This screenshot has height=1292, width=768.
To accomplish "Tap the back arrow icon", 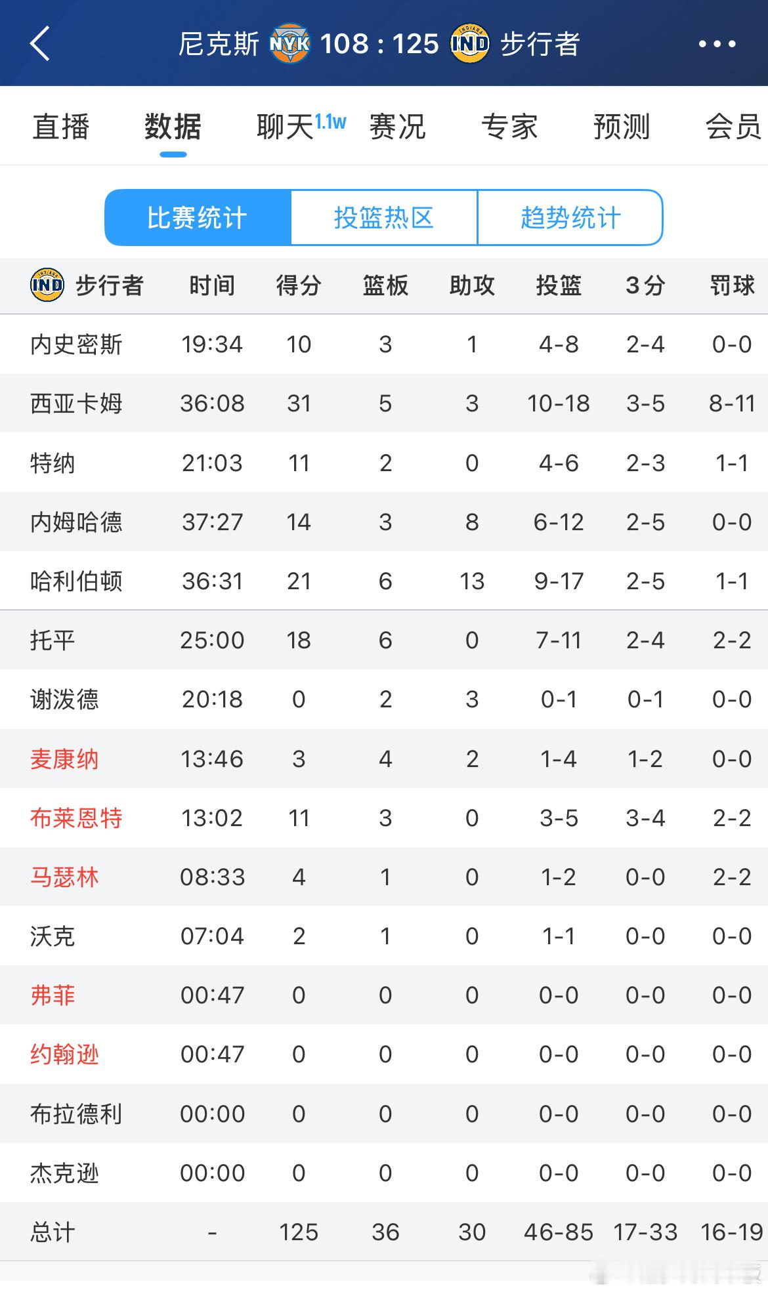I will [x=40, y=44].
